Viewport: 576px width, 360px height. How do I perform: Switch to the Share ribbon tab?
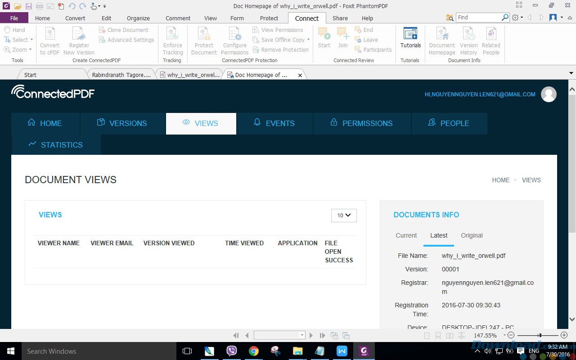click(x=340, y=18)
